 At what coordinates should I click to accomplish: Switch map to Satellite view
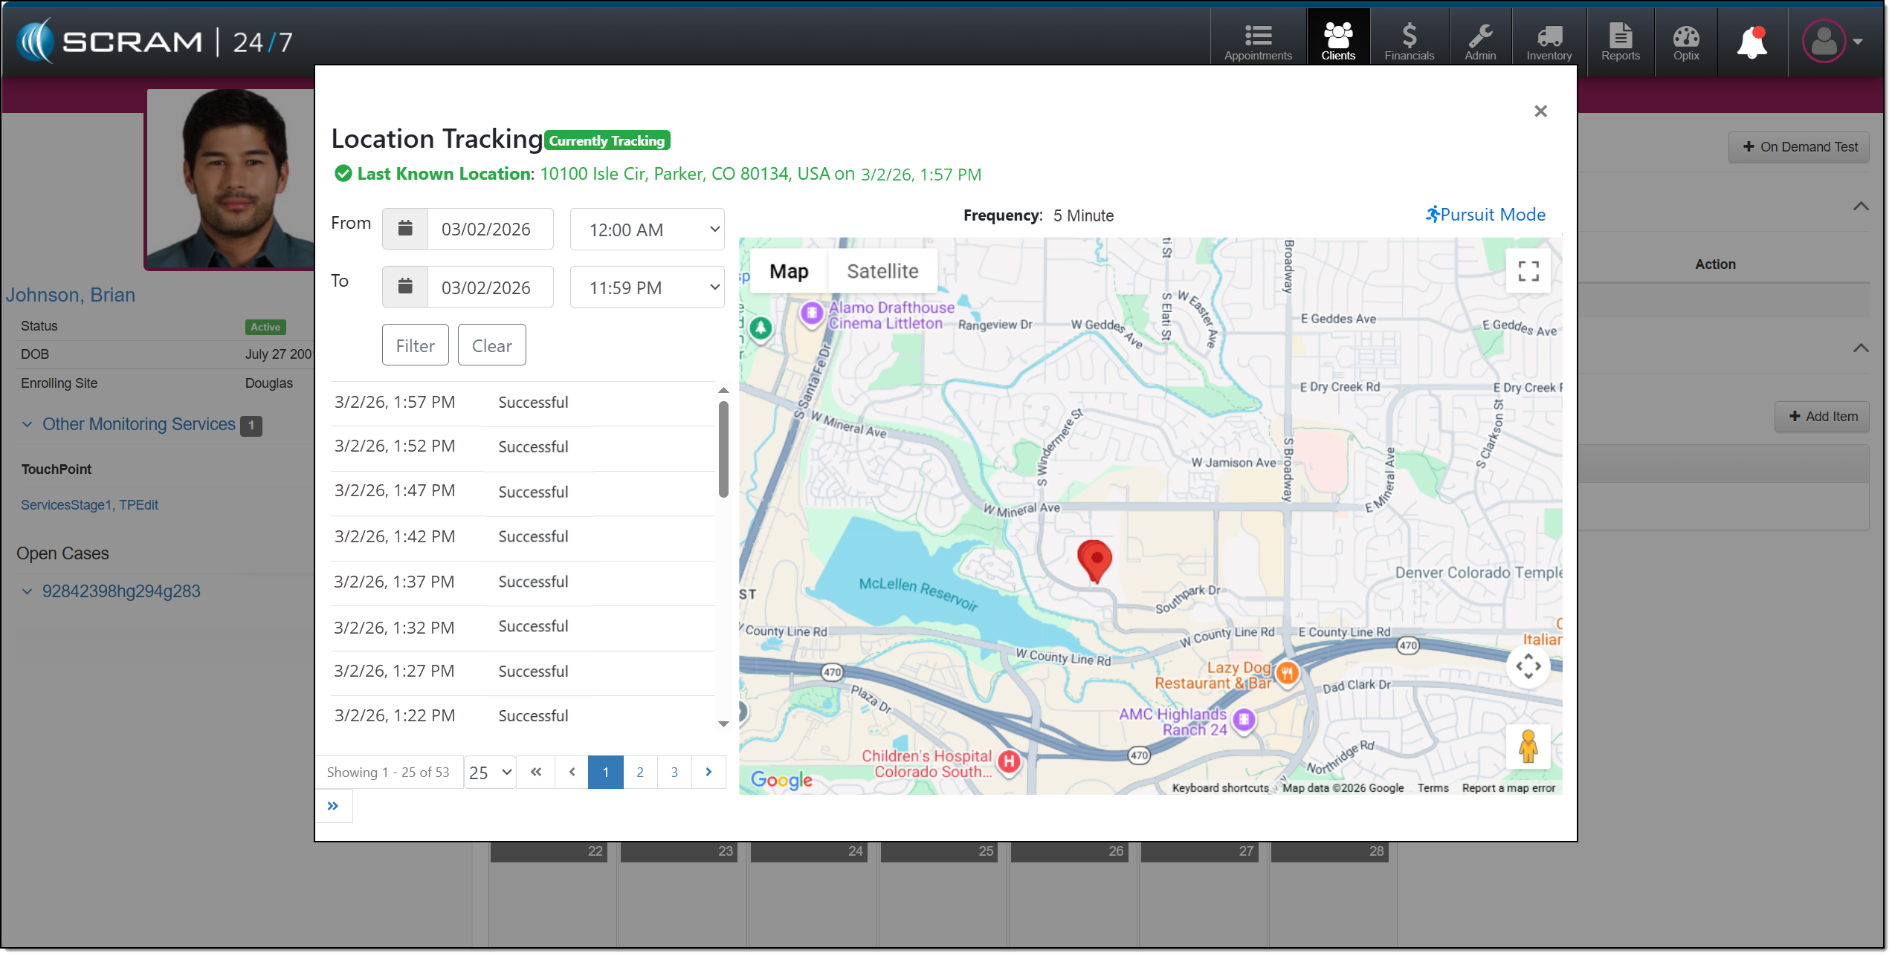883,272
